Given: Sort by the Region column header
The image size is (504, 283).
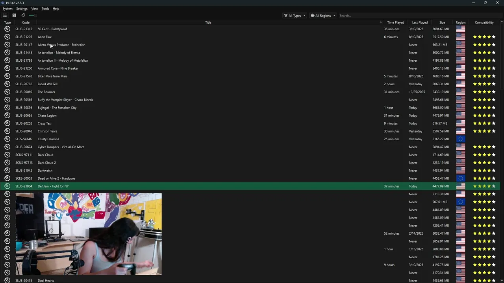Looking at the screenshot, I should tap(461, 22).
